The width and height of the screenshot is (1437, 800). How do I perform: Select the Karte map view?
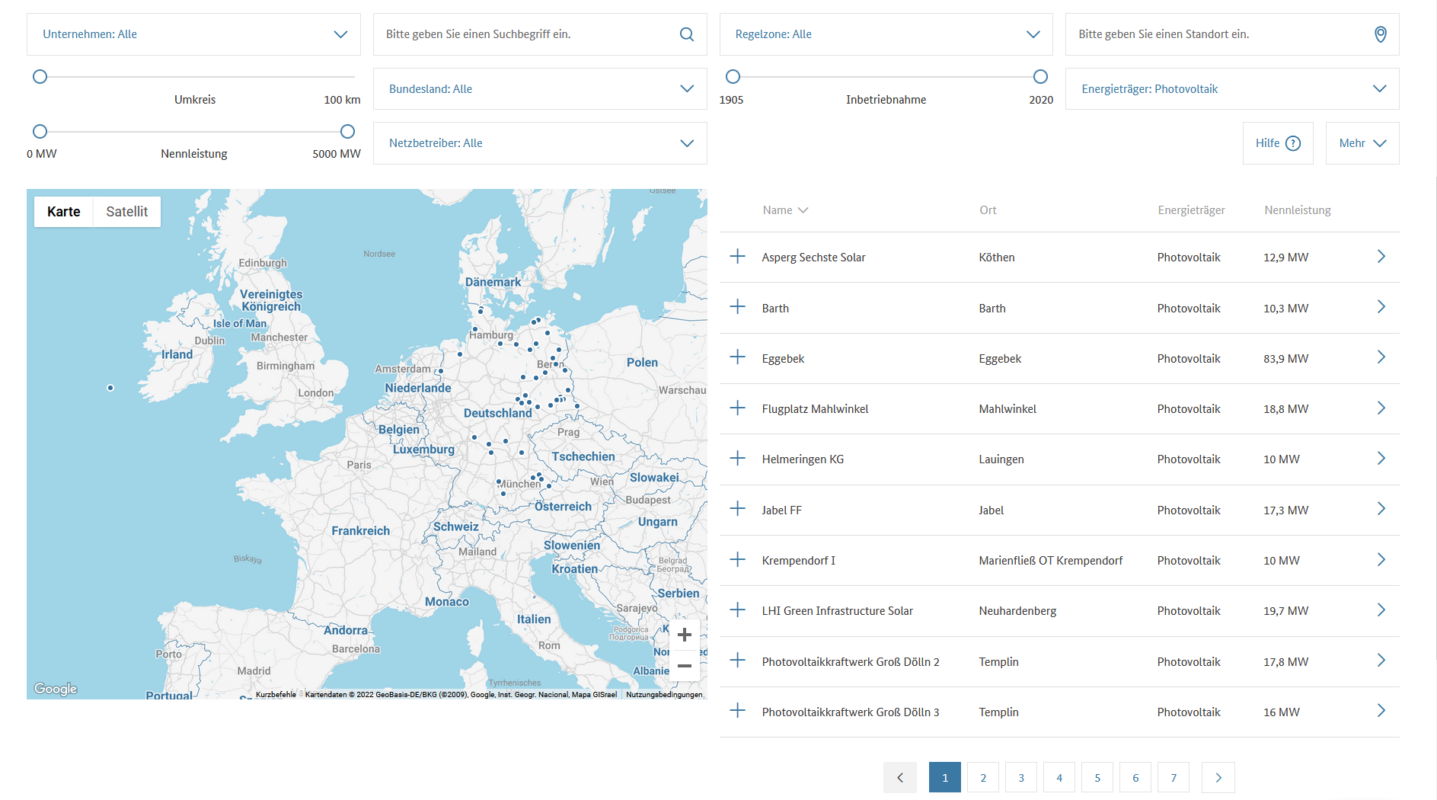point(63,212)
